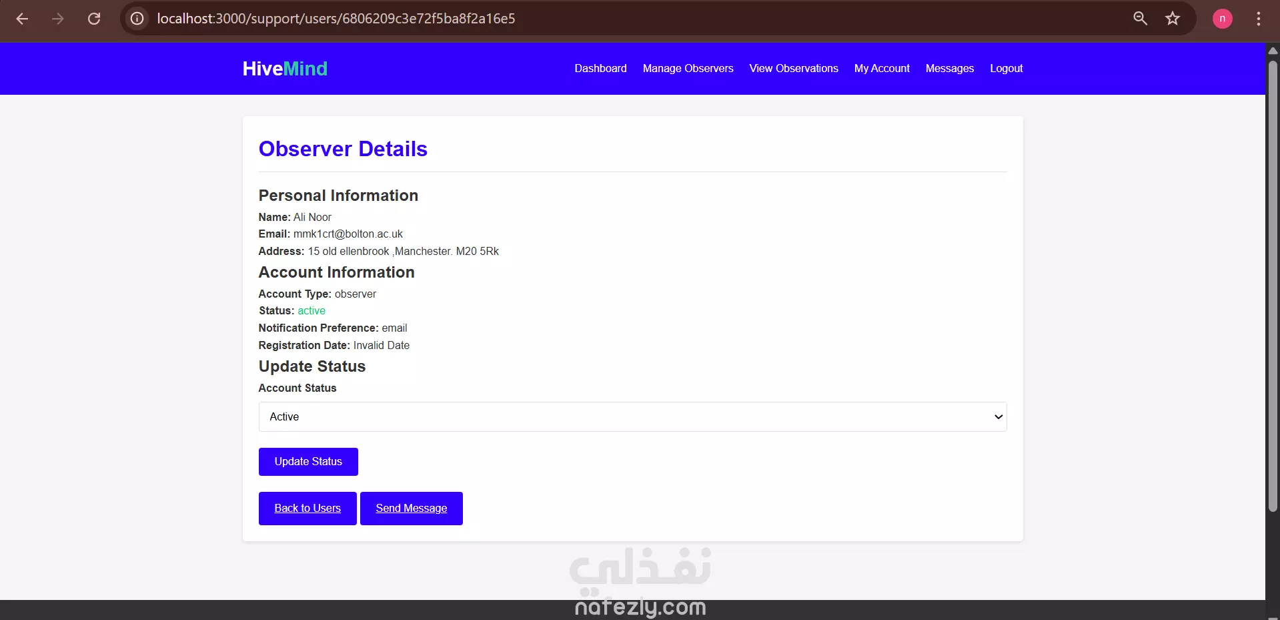Expand the Account Status dropdown
This screenshot has height=620, width=1280.
point(632,416)
